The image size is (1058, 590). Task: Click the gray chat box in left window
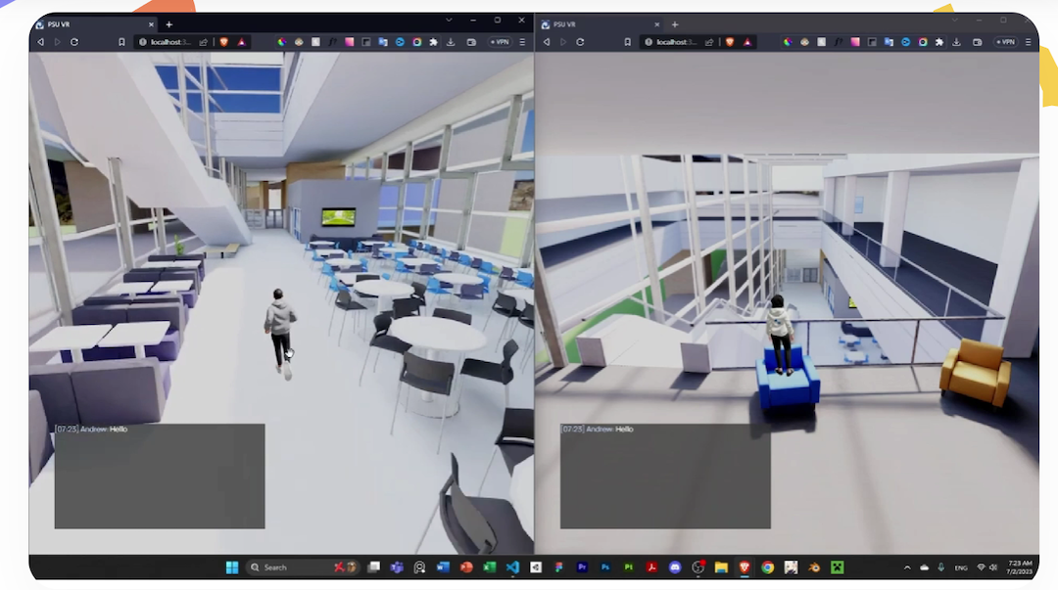(160, 477)
